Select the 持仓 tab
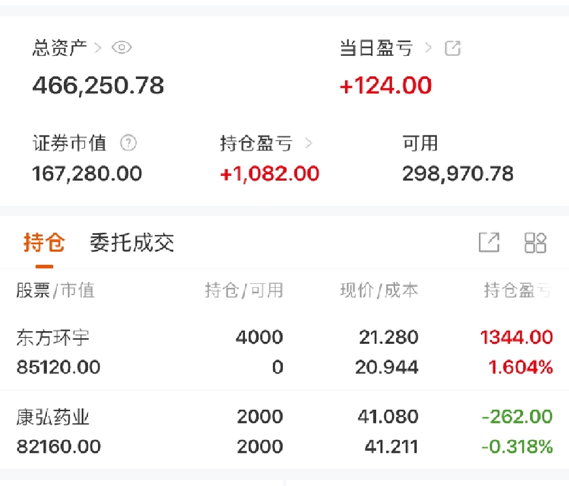 [44, 243]
